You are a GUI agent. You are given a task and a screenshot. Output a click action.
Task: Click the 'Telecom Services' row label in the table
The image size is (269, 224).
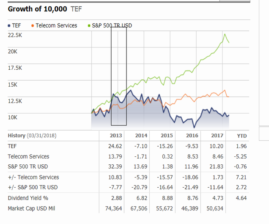pyautogui.click(x=28, y=156)
